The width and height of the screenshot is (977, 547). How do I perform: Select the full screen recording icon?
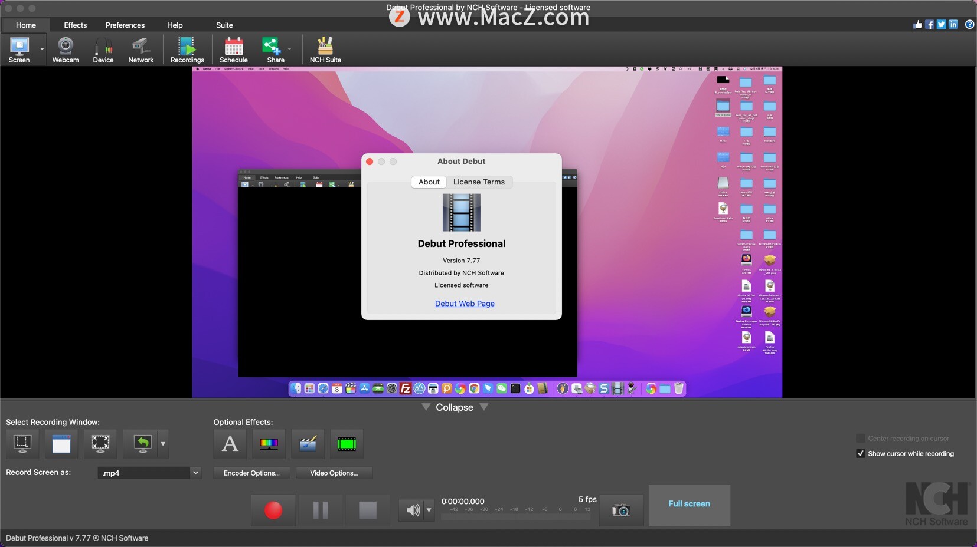tap(100, 443)
